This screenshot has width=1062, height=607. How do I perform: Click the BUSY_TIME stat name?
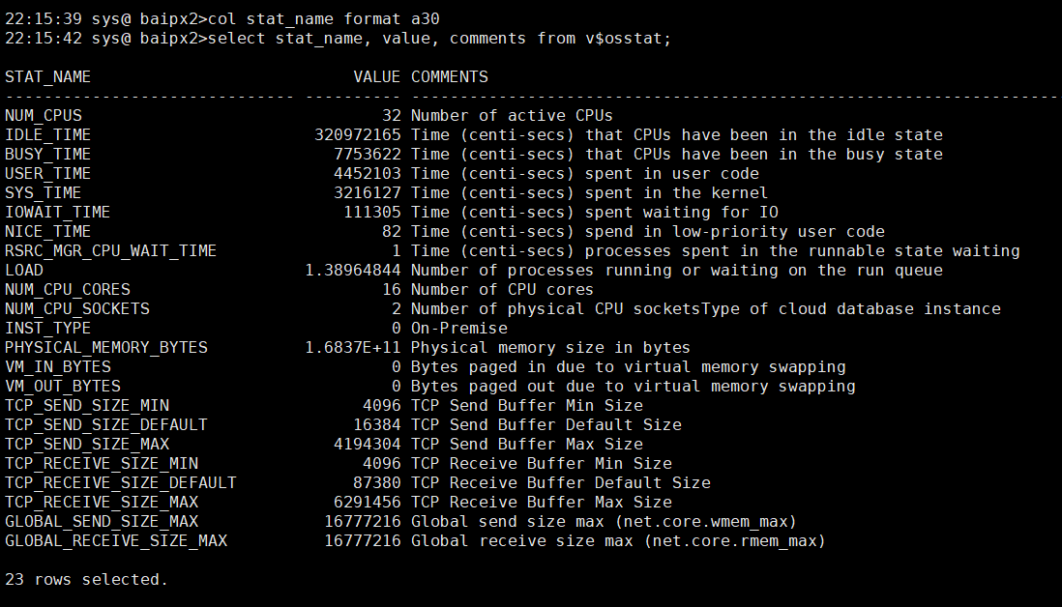coord(47,154)
